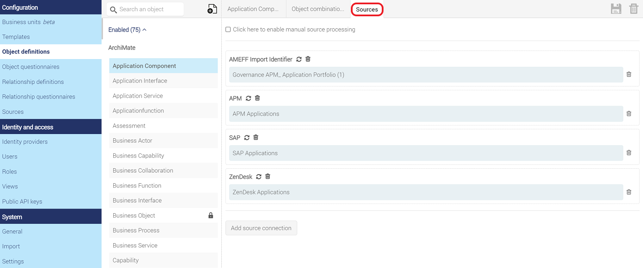Open Public API keys
Viewport: 643px width, 268px height.
[x=51, y=202]
